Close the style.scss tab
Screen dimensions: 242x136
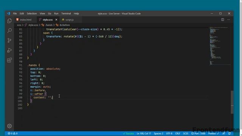coord(56,20)
